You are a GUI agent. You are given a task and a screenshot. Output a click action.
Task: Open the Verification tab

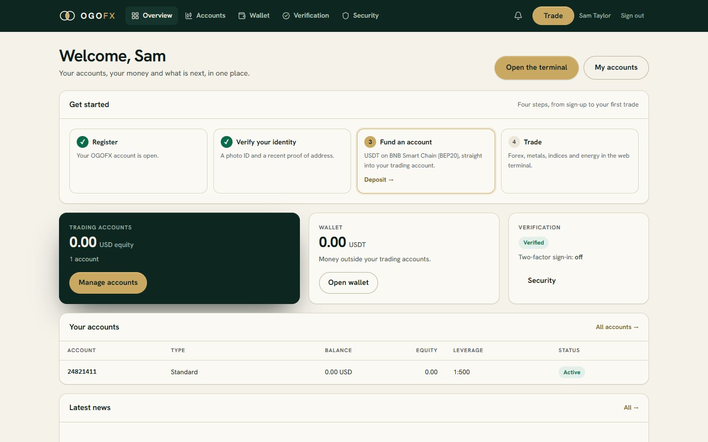tap(306, 16)
